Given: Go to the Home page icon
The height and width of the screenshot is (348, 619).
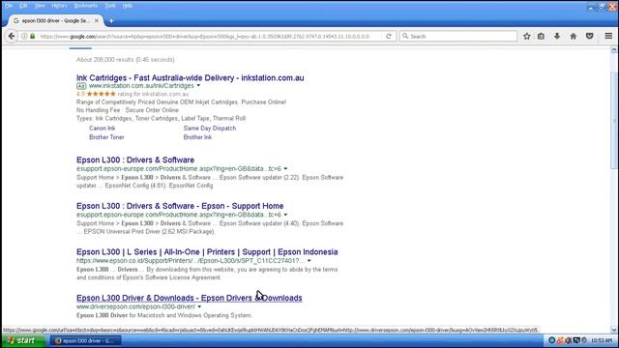Looking at the screenshot, I should [x=574, y=37].
